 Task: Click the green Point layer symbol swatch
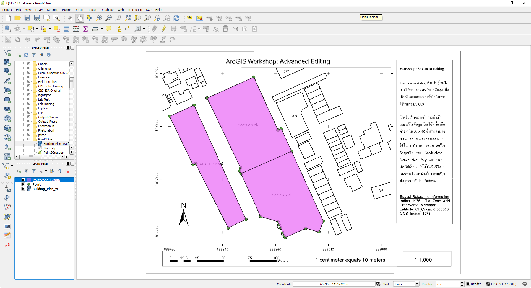pyautogui.click(x=29, y=184)
